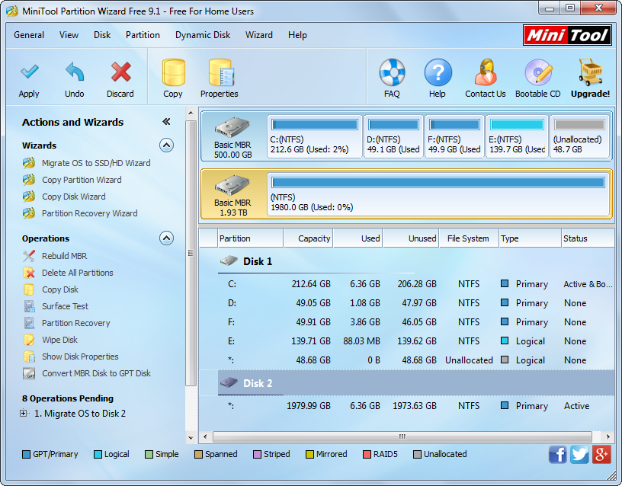
Task: Open the Facebook share icon
Action: tap(558, 454)
